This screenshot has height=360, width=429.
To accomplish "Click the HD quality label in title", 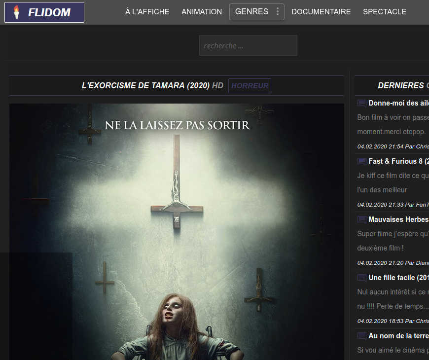I will point(218,86).
